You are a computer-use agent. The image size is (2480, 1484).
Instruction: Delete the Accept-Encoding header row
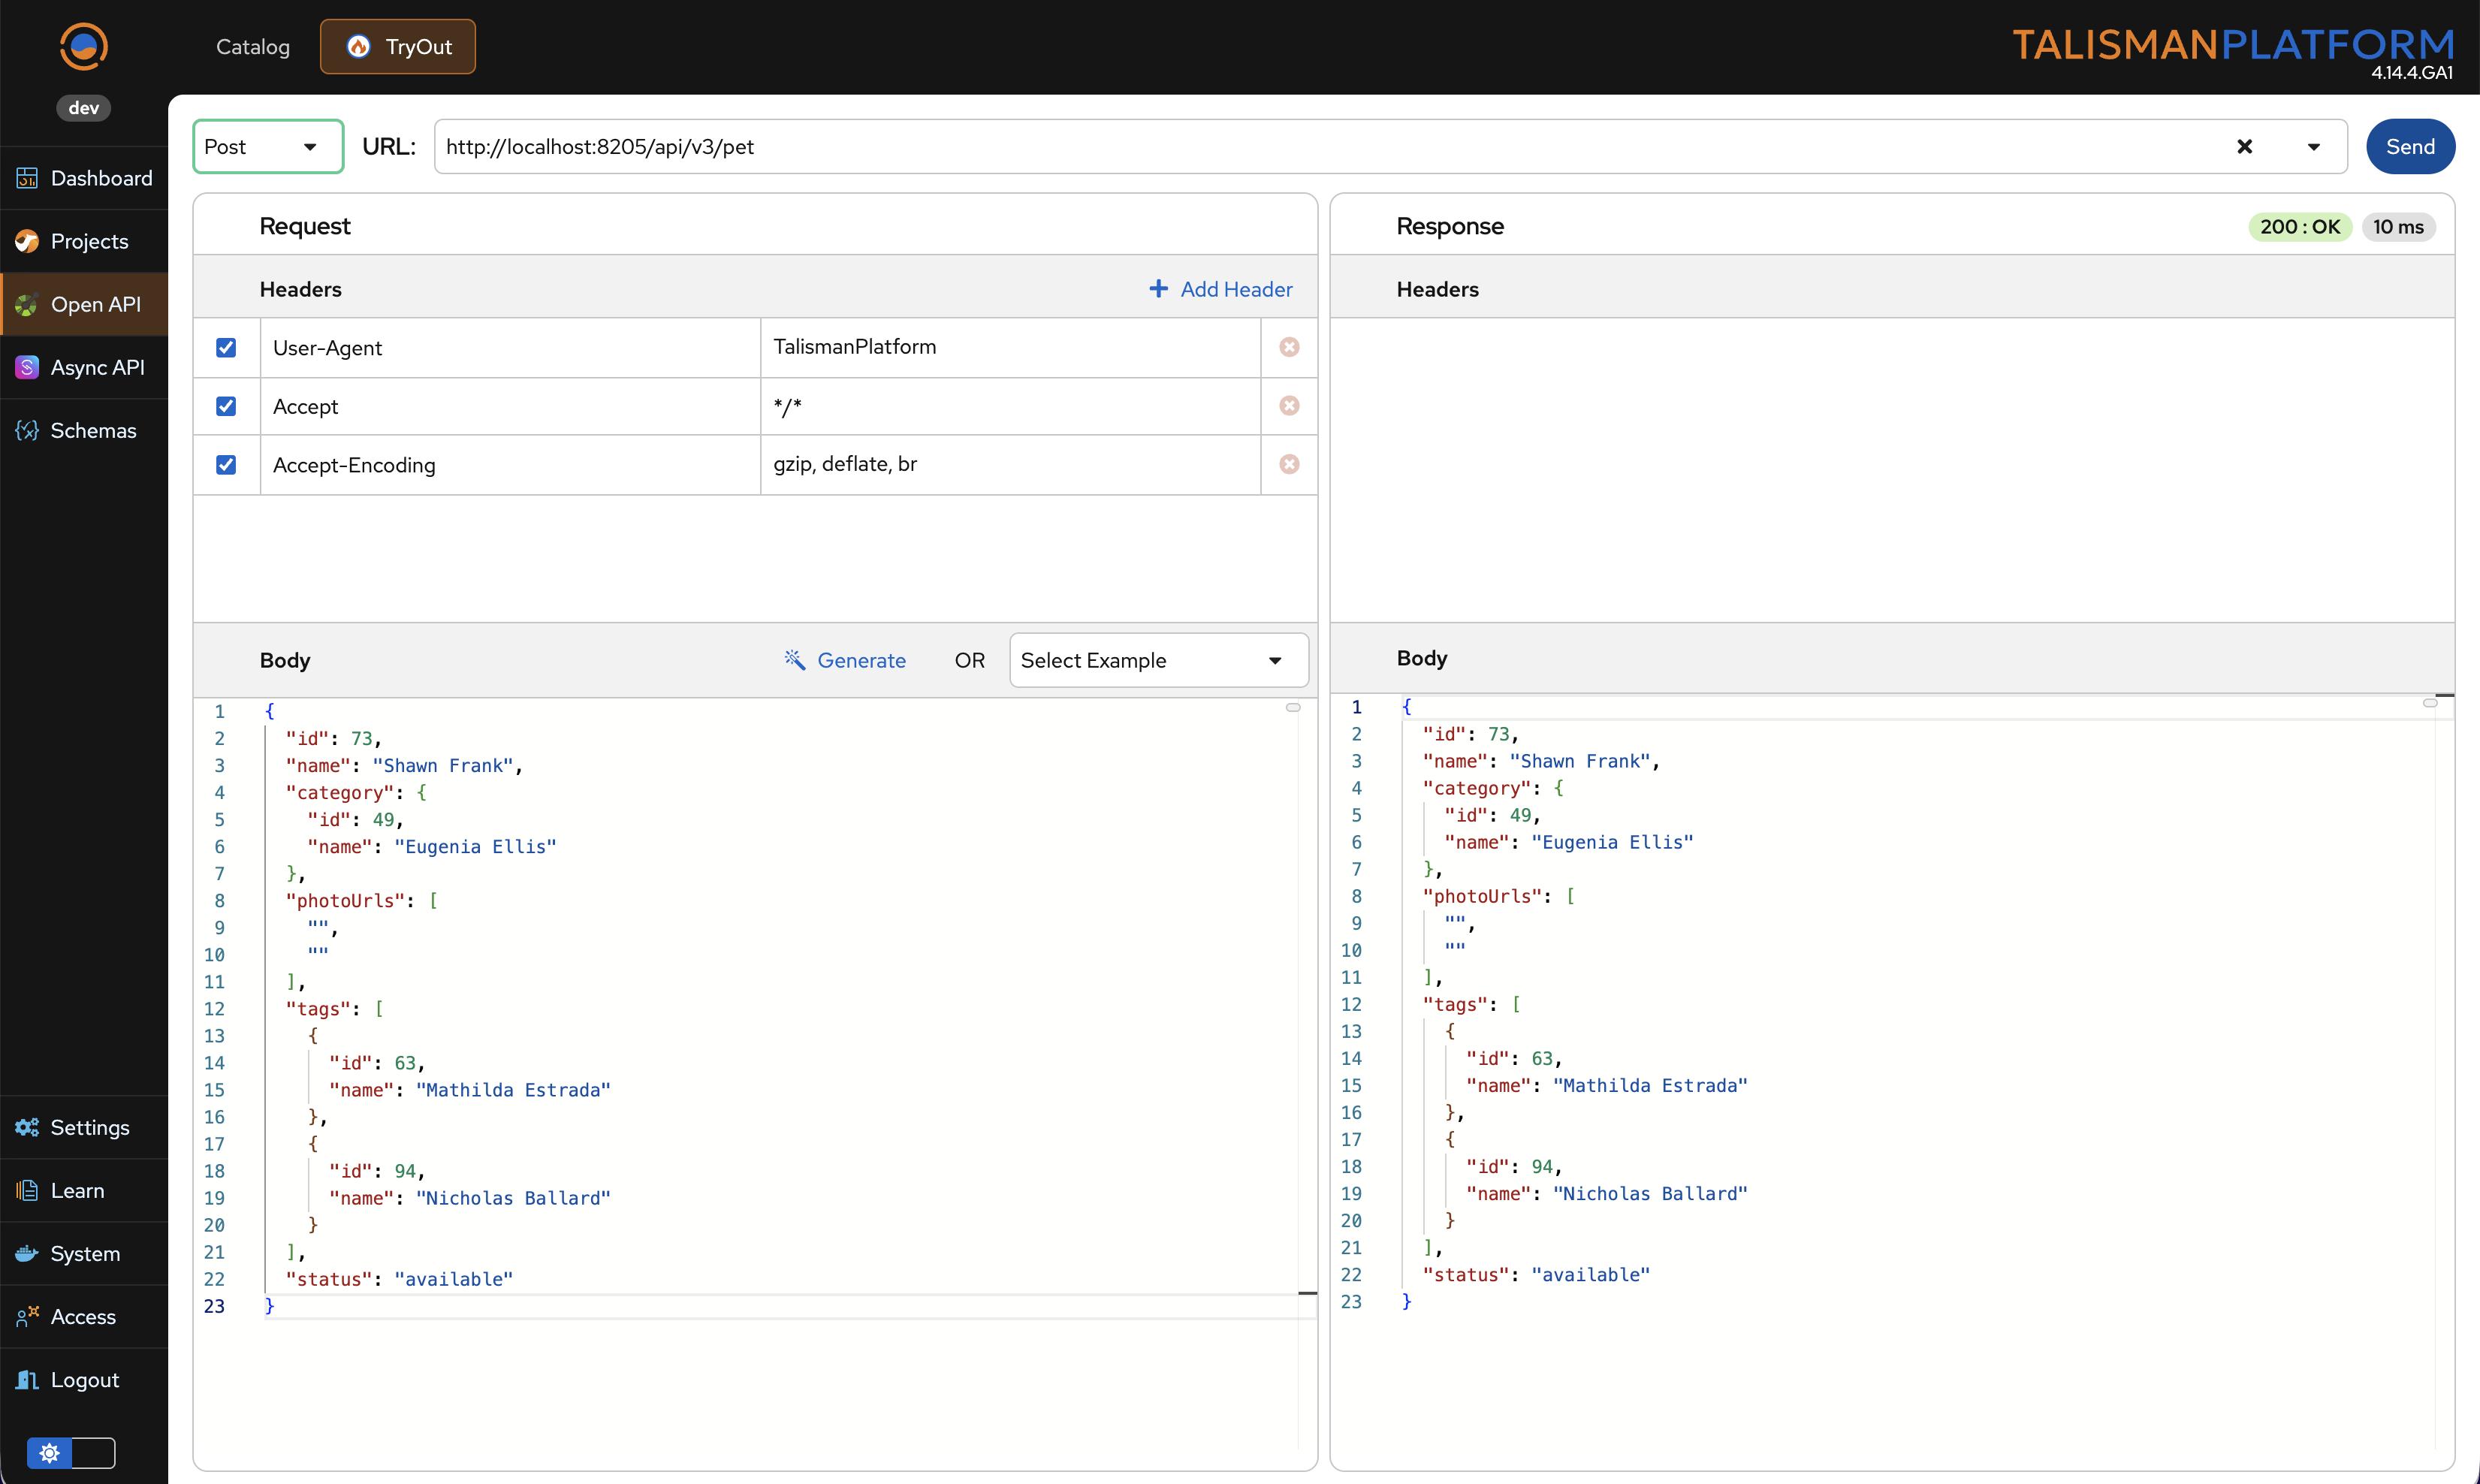pyautogui.click(x=1289, y=464)
